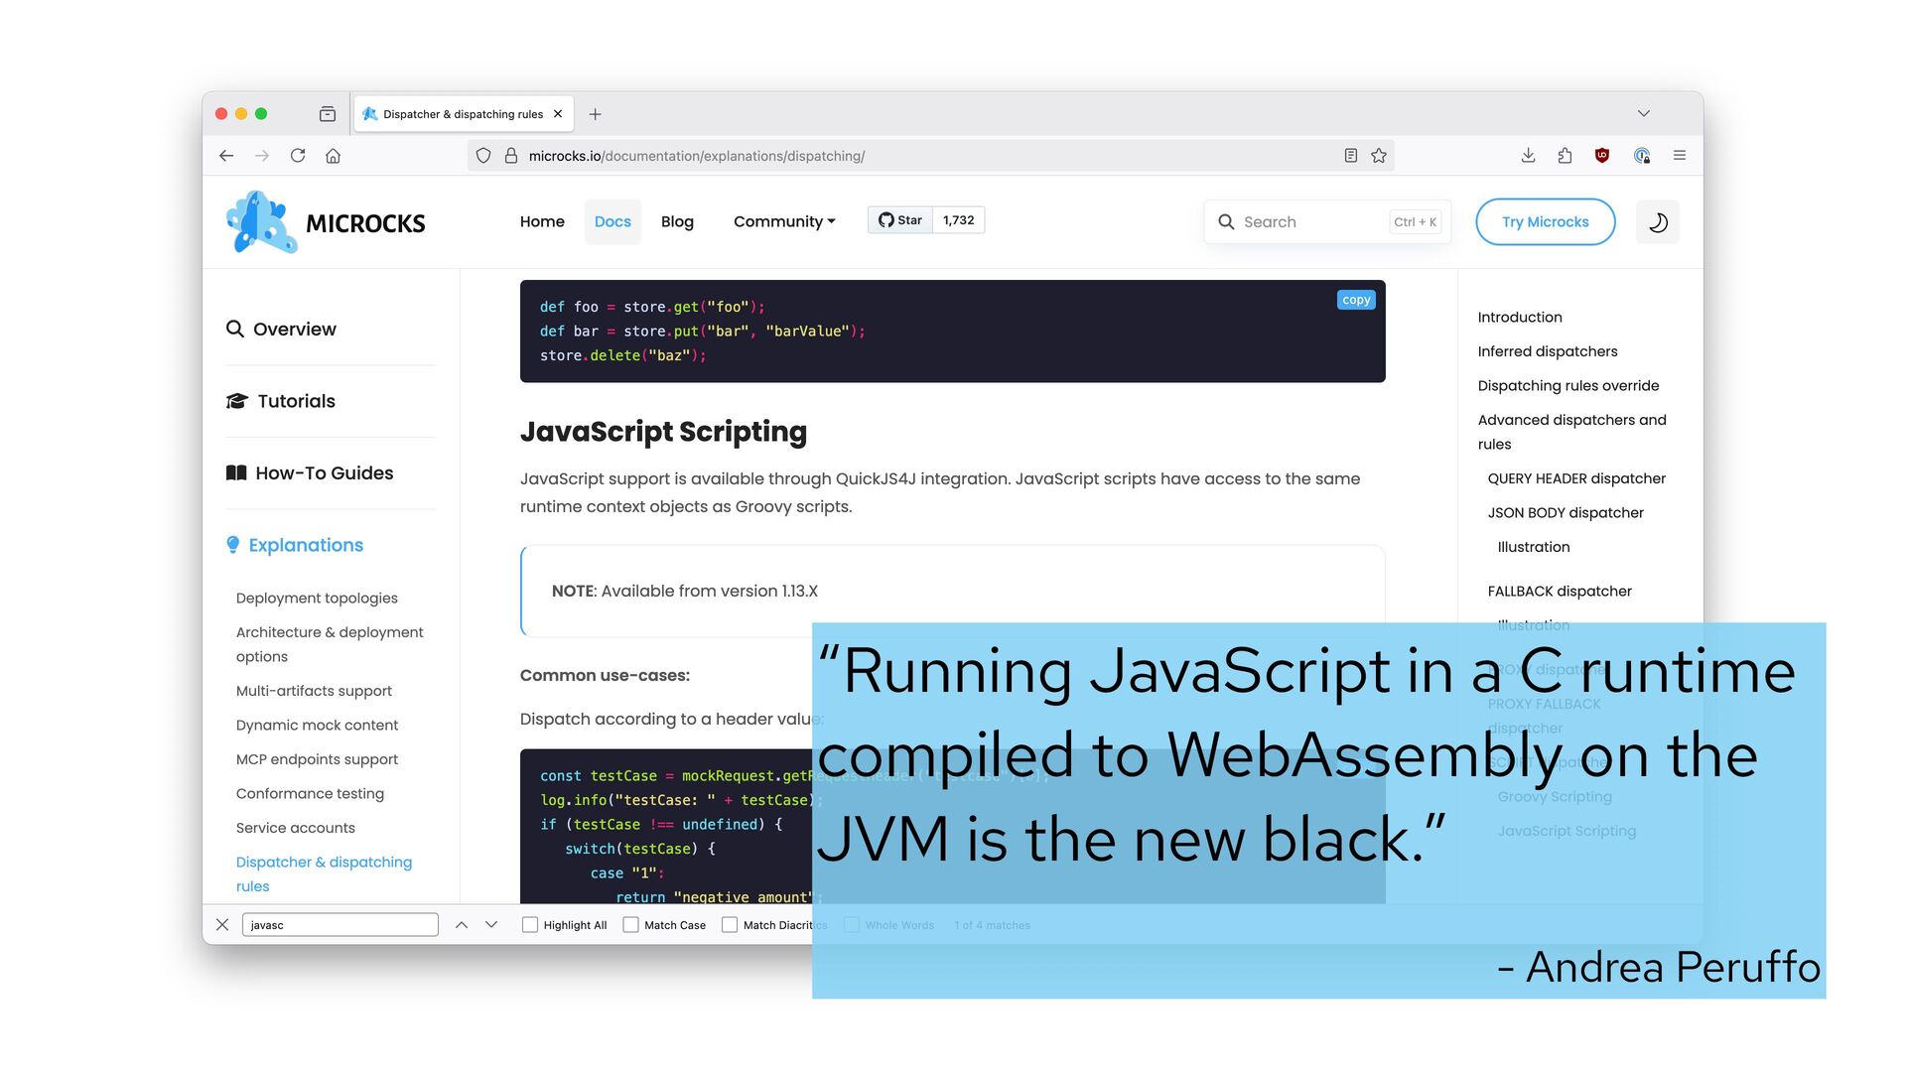This screenshot has height=1072, width=1906.
Task: Toggle Match Diacritics checkbox
Action: (730, 925)
